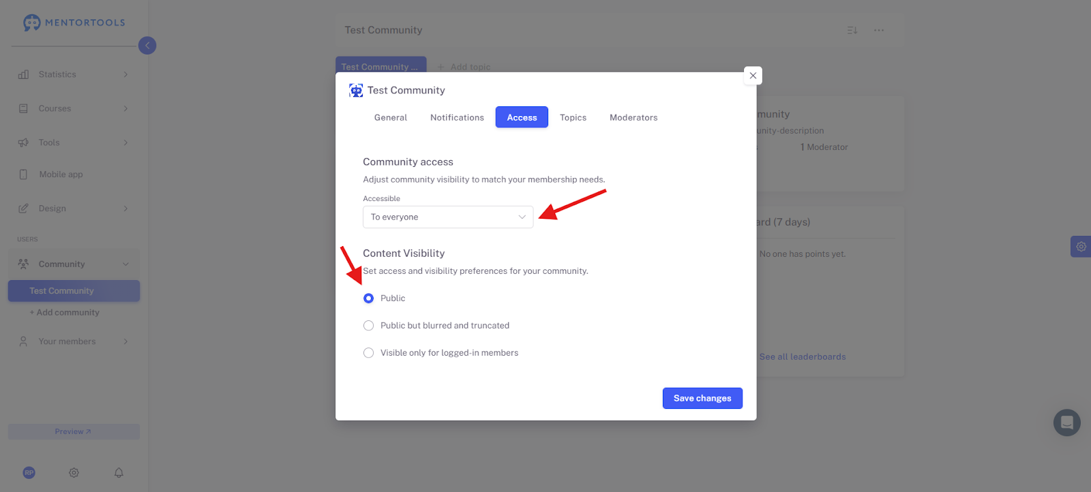Viewport: 1091px width, 492px height.
Task: Click the + Add community link
Action: 64,312
